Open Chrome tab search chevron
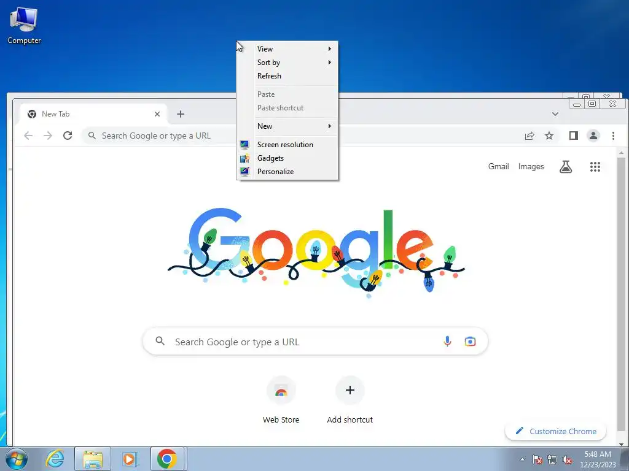This screenshot has width=629, height=471. [x=555, y=114]
